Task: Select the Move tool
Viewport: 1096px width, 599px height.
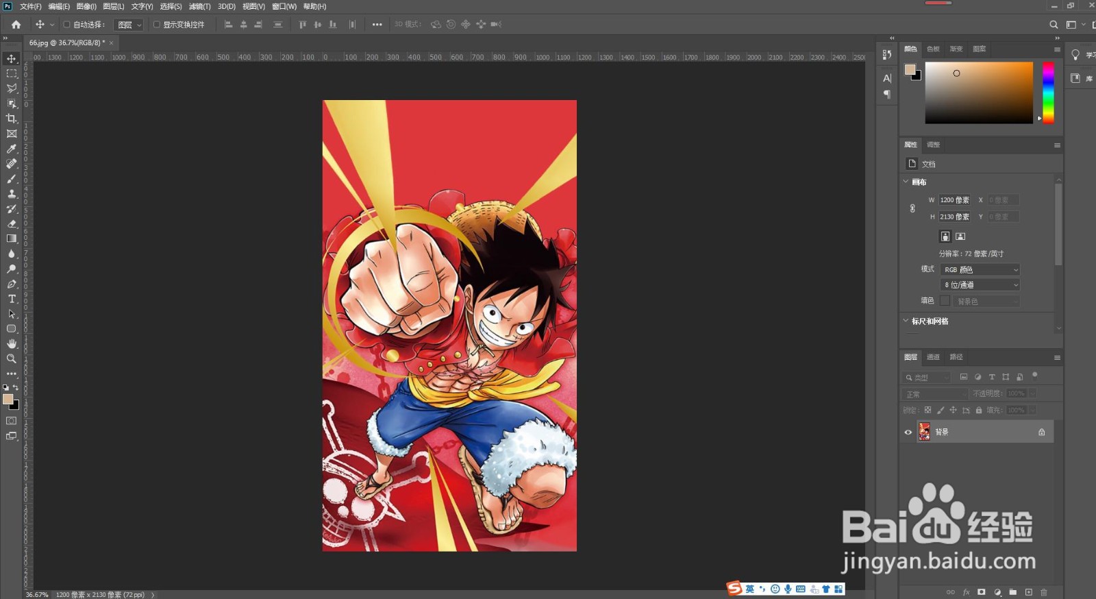Action: [12, 59]
